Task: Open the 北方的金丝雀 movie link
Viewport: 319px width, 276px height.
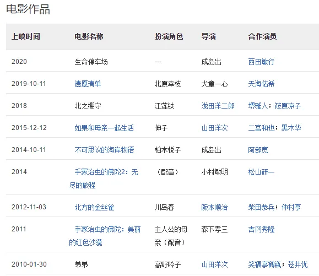Action: pyautogui.click(x=94, y=207)
